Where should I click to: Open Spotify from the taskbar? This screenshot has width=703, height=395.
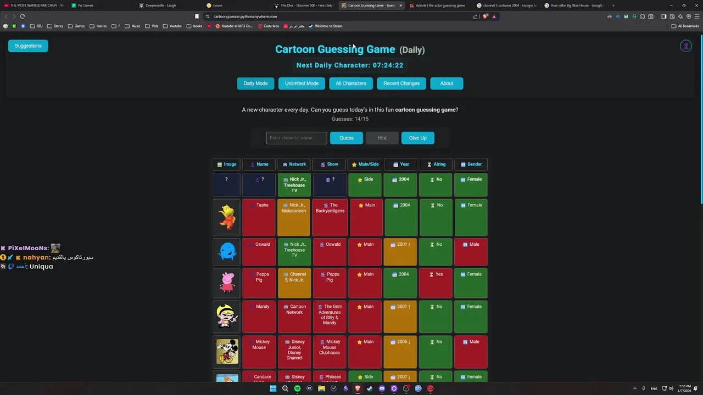pyautogui.click(x=297, y=388)
